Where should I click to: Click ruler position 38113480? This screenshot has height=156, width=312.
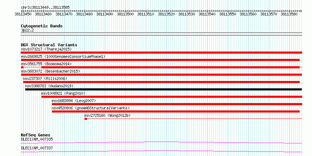click(84, 14)
